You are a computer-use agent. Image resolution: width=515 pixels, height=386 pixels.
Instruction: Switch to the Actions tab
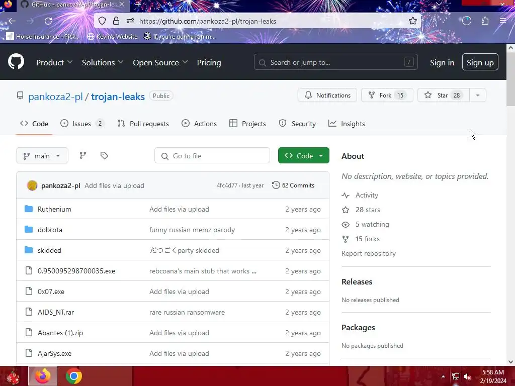coord(199,124)
